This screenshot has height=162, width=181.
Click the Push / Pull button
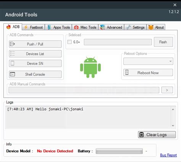coord(35,44)
